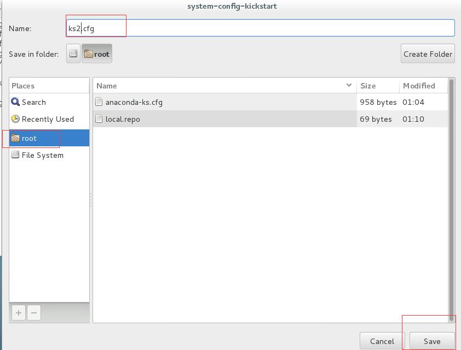Image resolution: width=461 pixels, height=350 pixels.
Task: Click the sort arrow in Name column
Action: [349, 85]
